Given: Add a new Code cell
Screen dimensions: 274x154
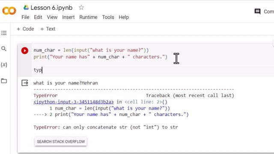Looking at the screenshot, I should coord(25,29).
